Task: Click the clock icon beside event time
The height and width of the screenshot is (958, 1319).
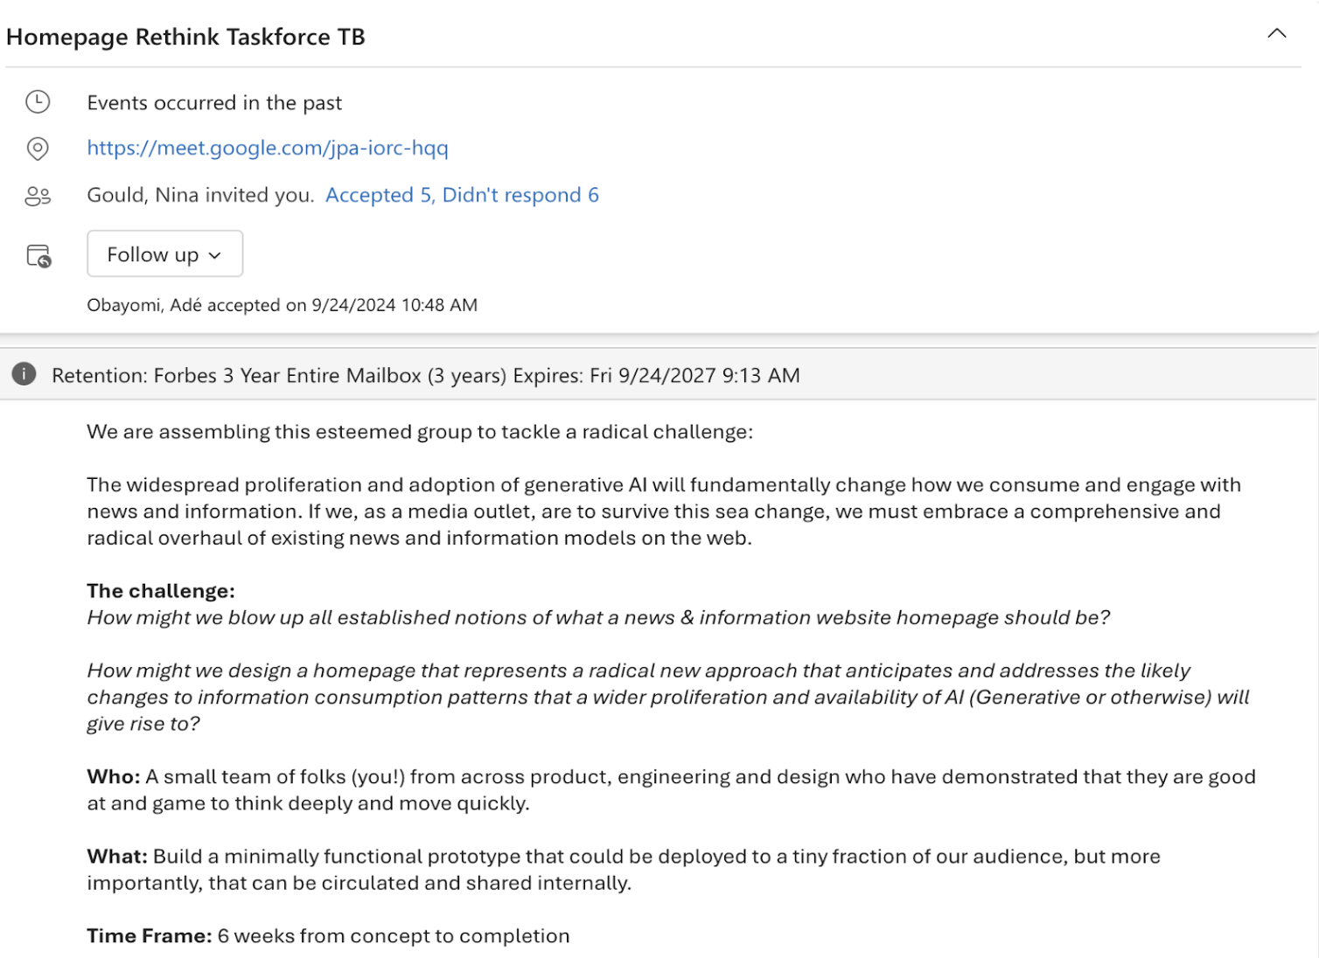Action: point(38,102)
